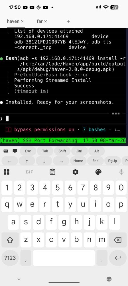
Task: Toggle the Ctrl modifier key
Action: (79, 151)
